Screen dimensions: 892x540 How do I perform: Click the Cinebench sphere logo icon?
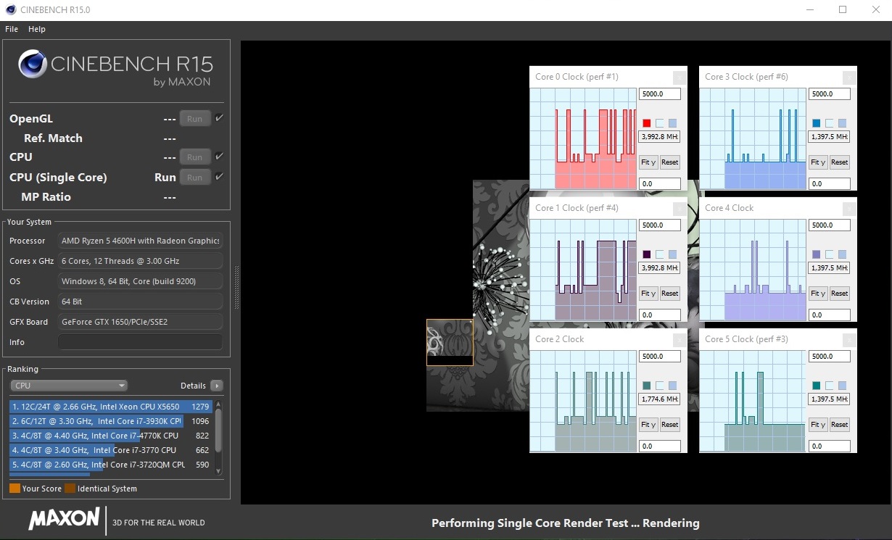[33, 64]
